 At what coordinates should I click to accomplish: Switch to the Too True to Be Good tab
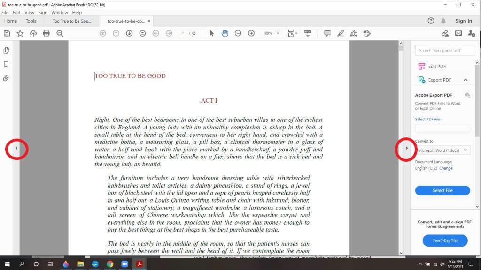pos(71,21)
